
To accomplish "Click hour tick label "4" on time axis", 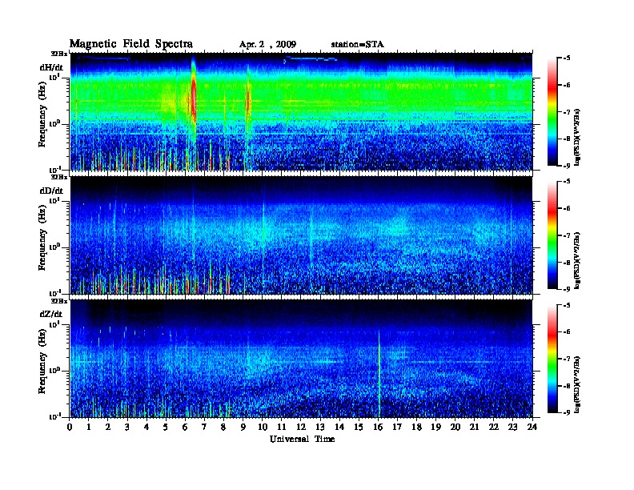I will 146,427.
